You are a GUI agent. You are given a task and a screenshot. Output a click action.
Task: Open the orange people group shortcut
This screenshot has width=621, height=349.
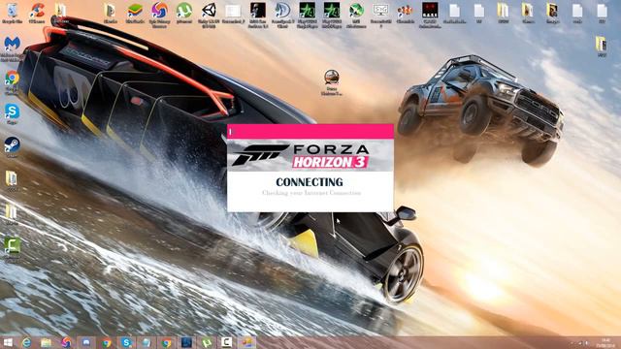(406, 13)
